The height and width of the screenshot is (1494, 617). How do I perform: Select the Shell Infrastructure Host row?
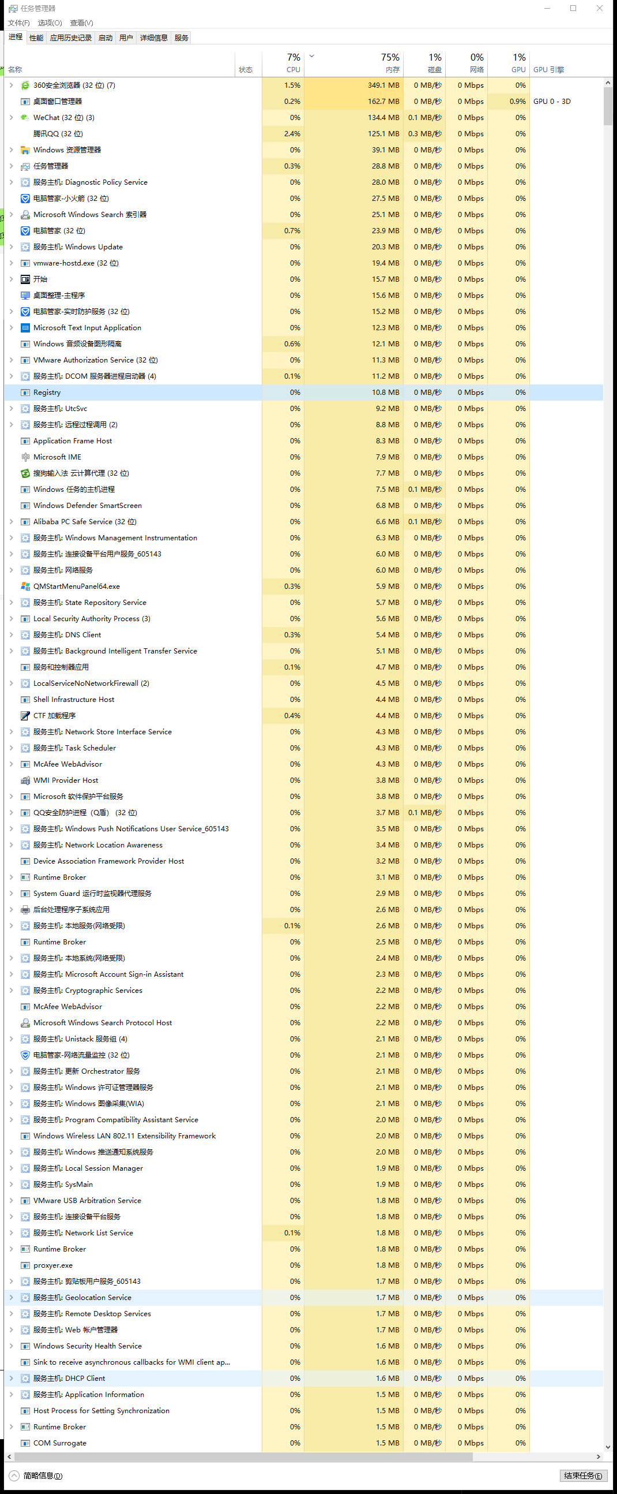(303, 700)
